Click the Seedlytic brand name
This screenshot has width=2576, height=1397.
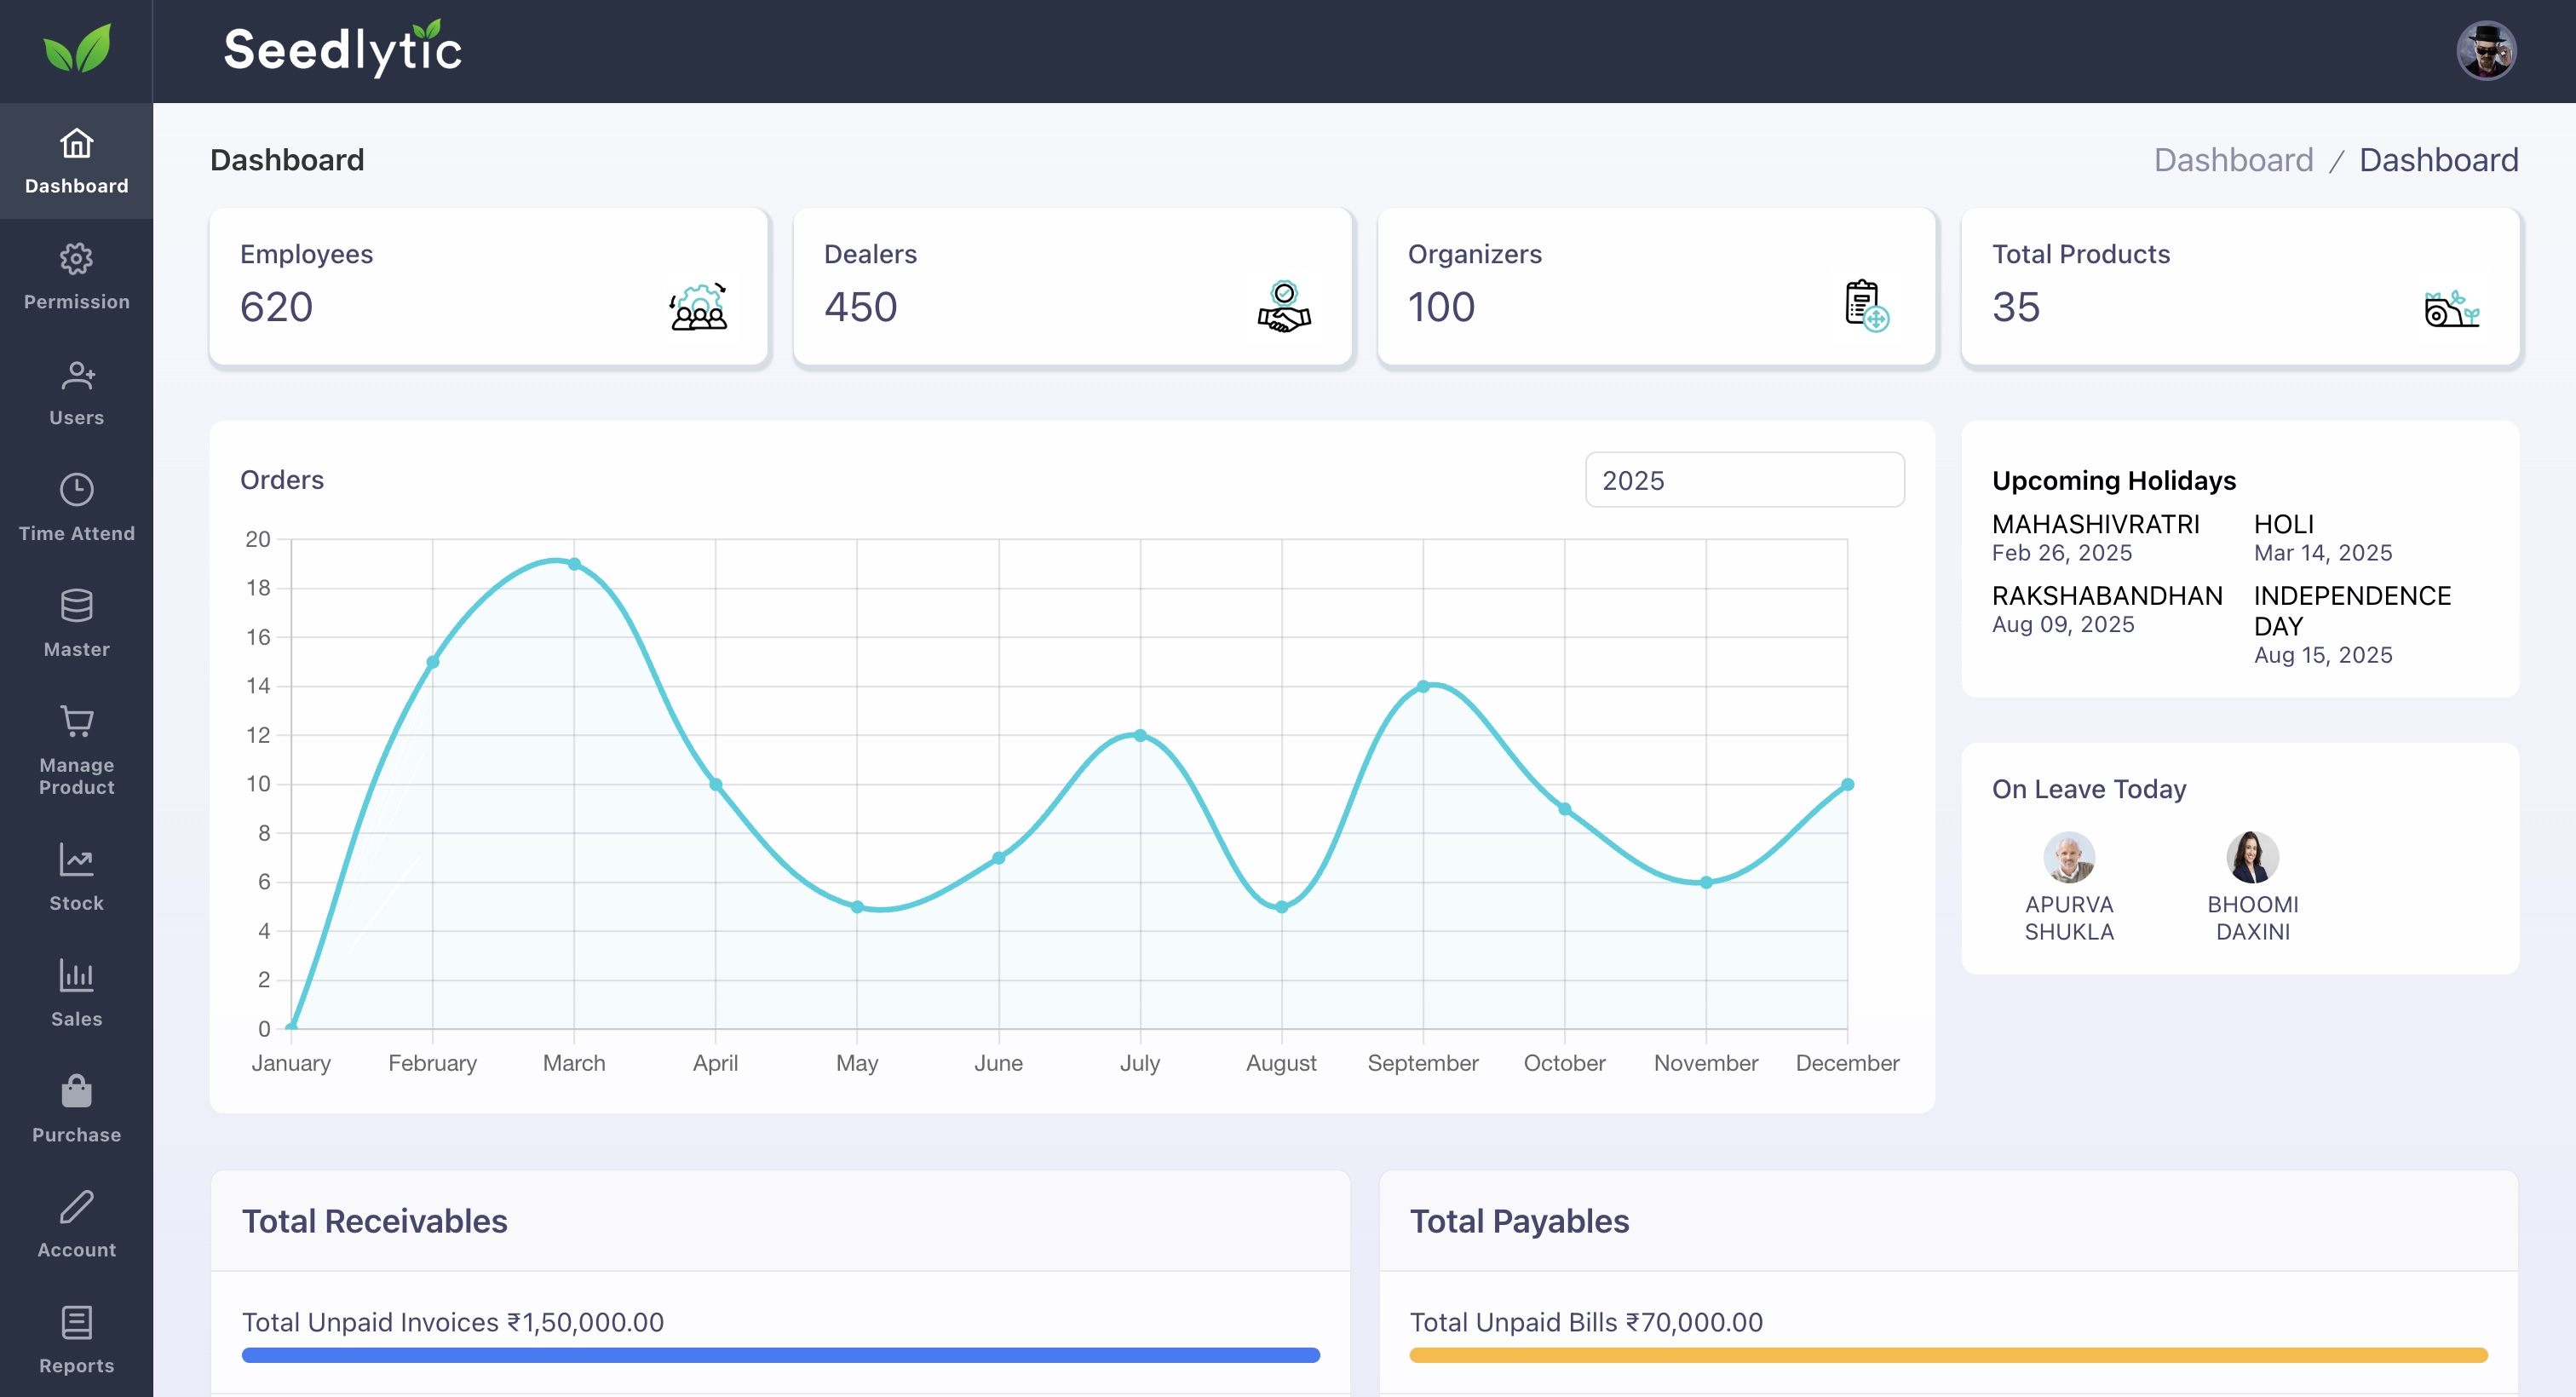[342, 49]
